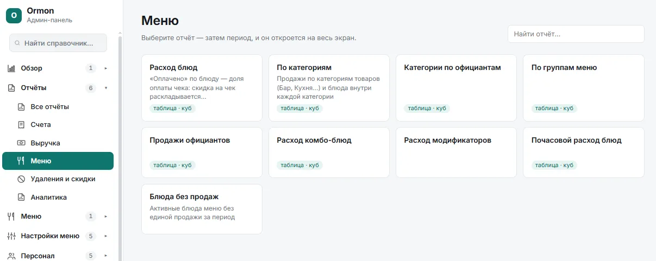Click description text starting «Оплачено» по блюду

pyautogui.click(x=196, y=87)
